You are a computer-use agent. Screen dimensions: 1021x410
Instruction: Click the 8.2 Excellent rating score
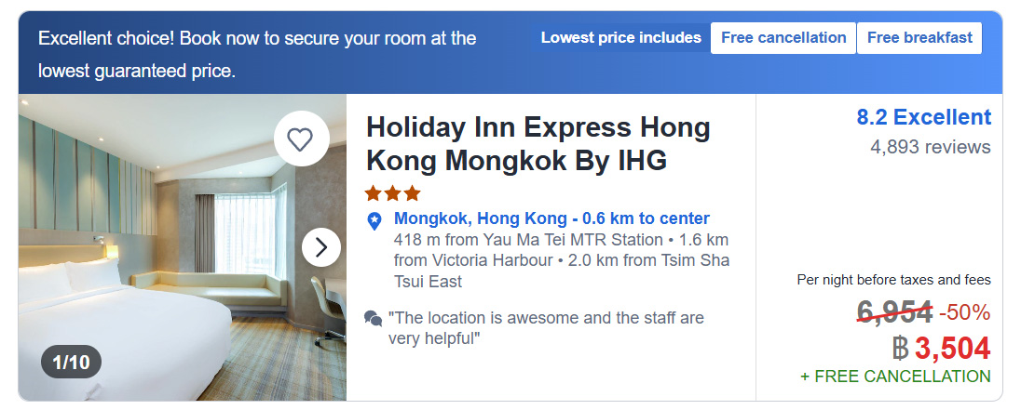pos(923,117)
